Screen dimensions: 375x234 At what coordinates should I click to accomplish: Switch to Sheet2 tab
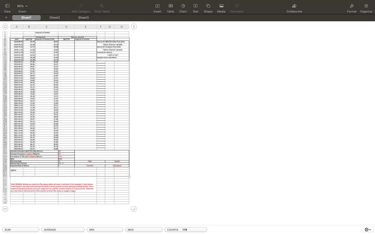(55, 18)
